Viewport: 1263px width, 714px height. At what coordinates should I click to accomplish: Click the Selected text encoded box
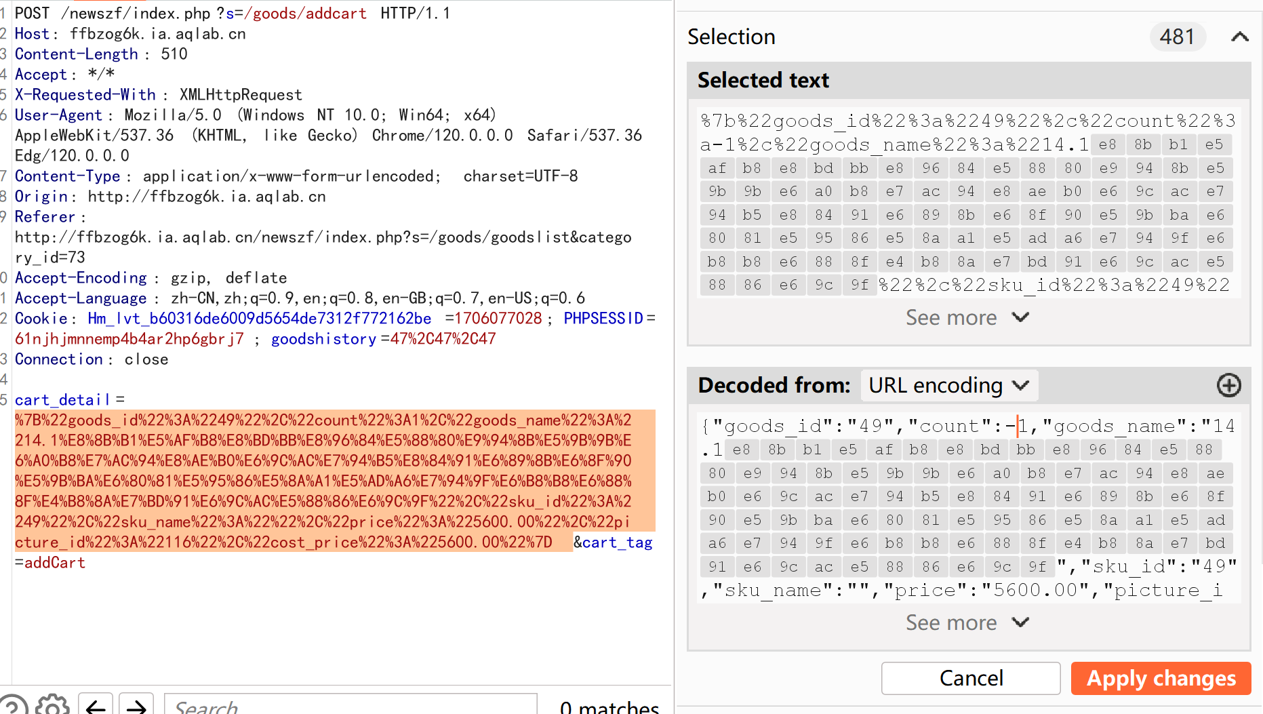(969, 203)
